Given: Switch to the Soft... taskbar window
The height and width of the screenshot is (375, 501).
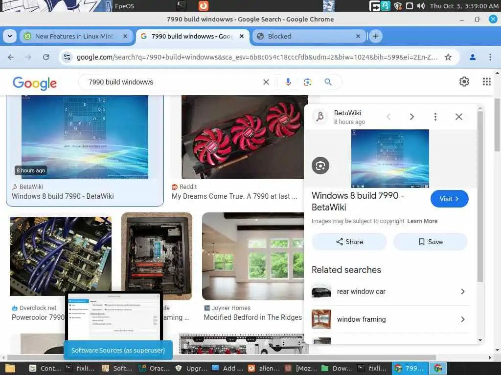Looking at the screenshot, I should 116,369.
